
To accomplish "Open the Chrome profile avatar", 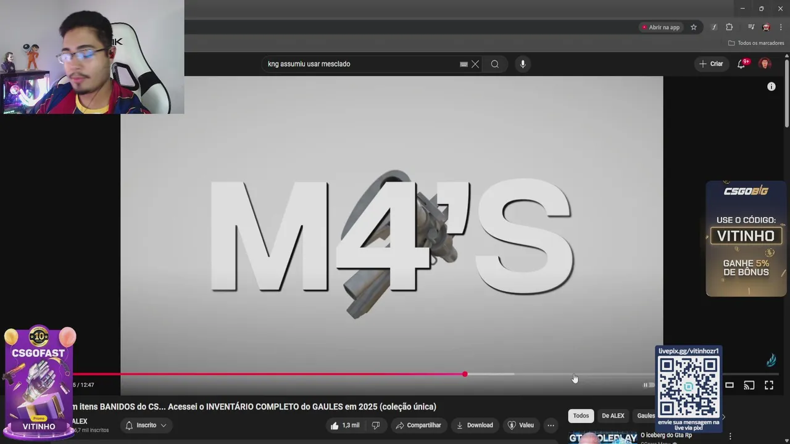I will click(766, 27).
